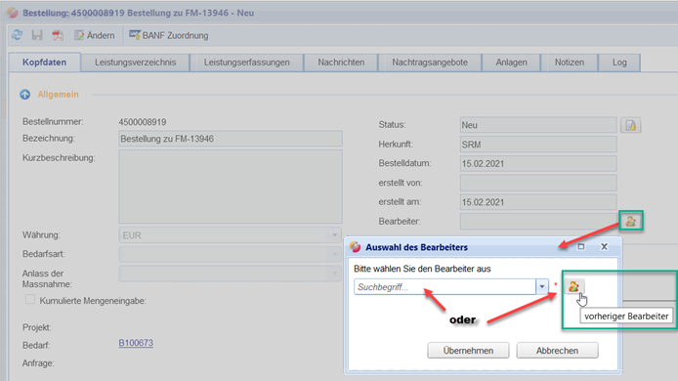This screenshot has width=678, height=381.
Task: Open the PDF export icon
Action: click(x=57, y=35)
